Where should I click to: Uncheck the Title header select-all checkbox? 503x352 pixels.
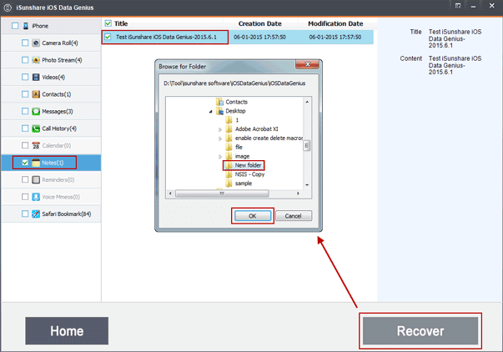108,23
